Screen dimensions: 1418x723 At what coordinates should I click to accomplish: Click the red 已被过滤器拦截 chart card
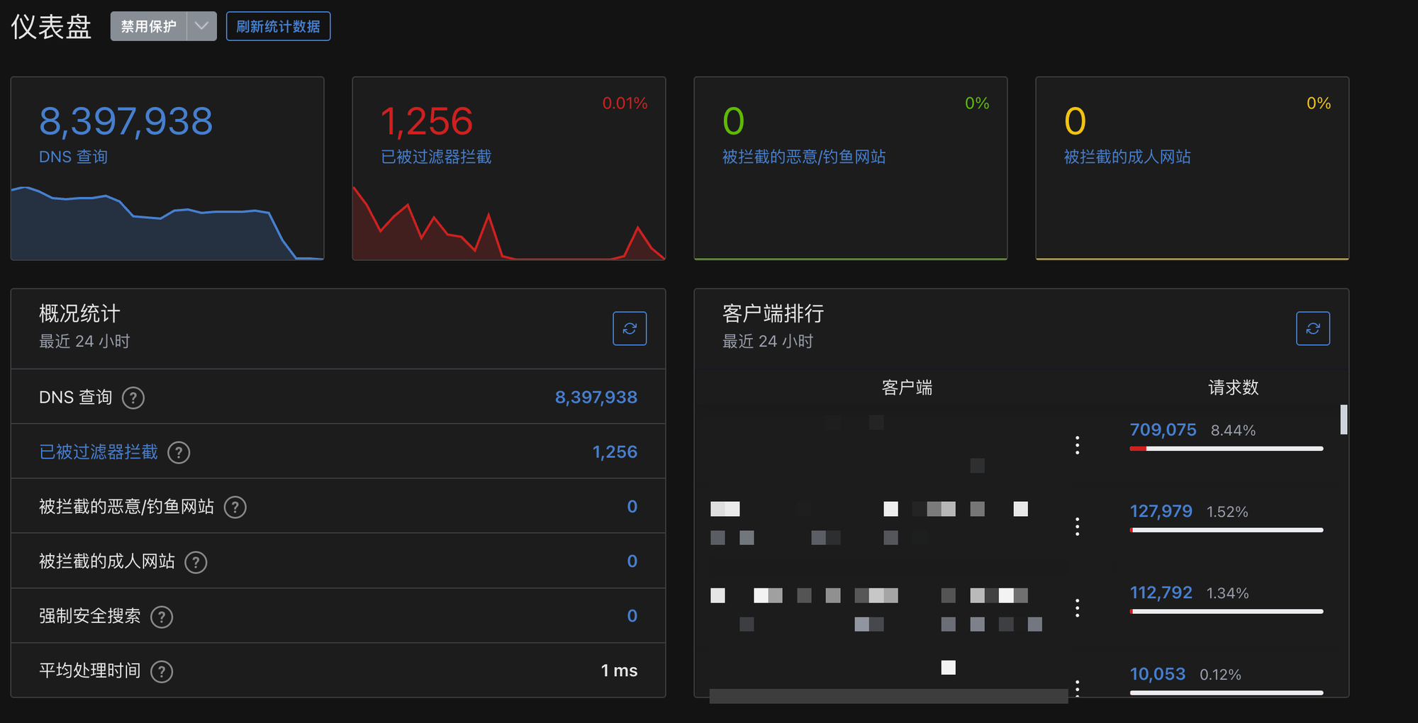click(509, 168)
